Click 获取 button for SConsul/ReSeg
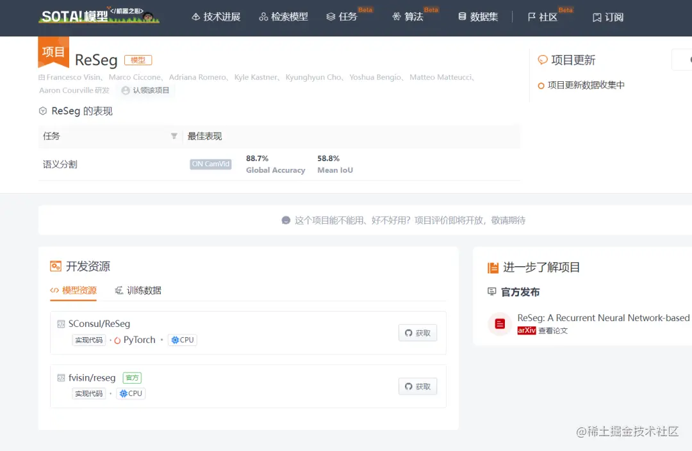 point(417,333)
